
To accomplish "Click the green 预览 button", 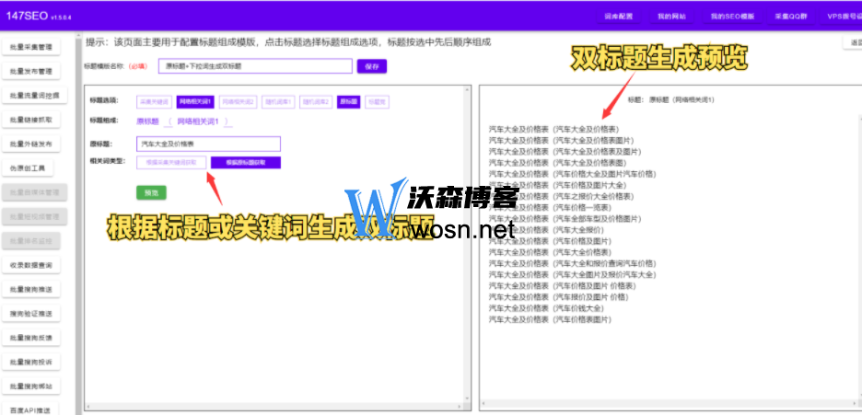I will (151, 192).
